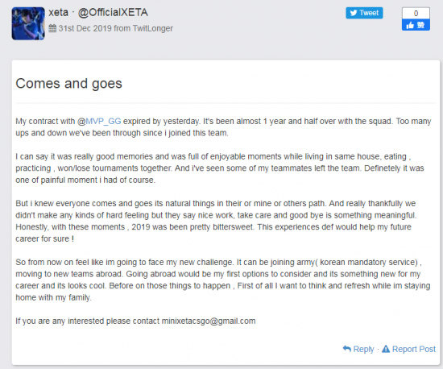This screenshot has width=443, height=369.
Task: Click the Facebook like count box
Action: coord(416,13)
